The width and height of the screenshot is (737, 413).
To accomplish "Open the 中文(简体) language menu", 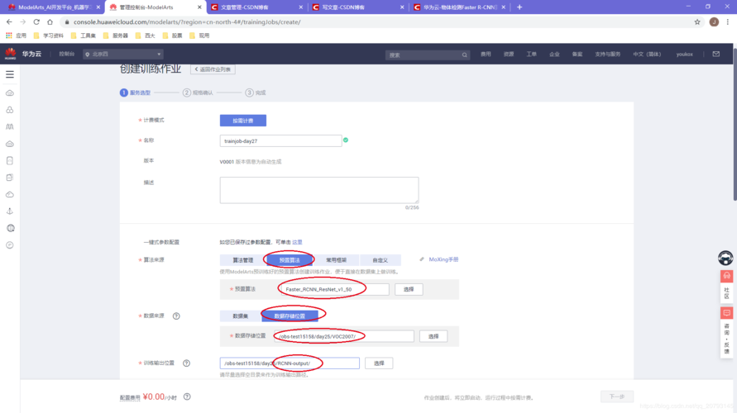I will tap(647, 54).
